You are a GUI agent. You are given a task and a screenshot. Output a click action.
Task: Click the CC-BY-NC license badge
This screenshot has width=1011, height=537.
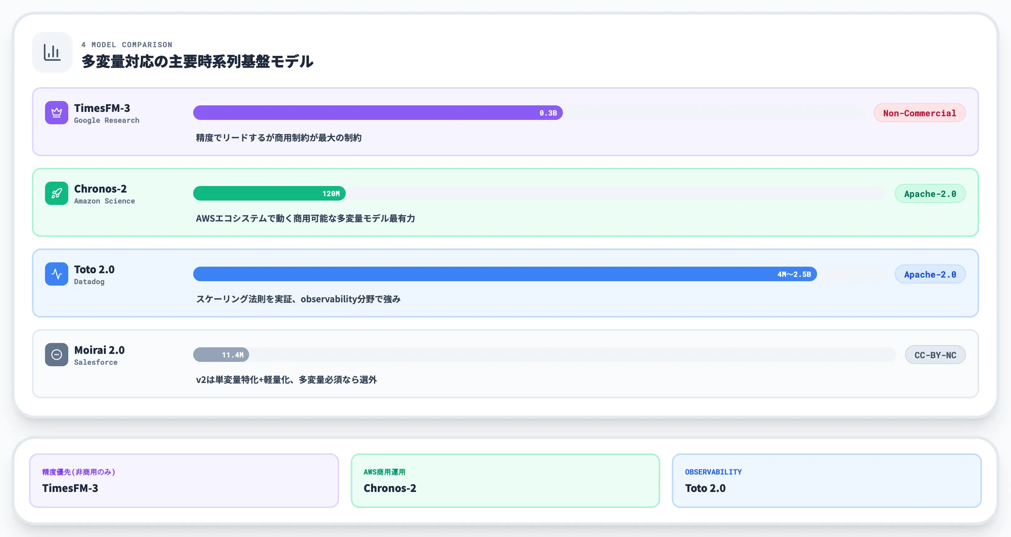[x=935, y=355]
